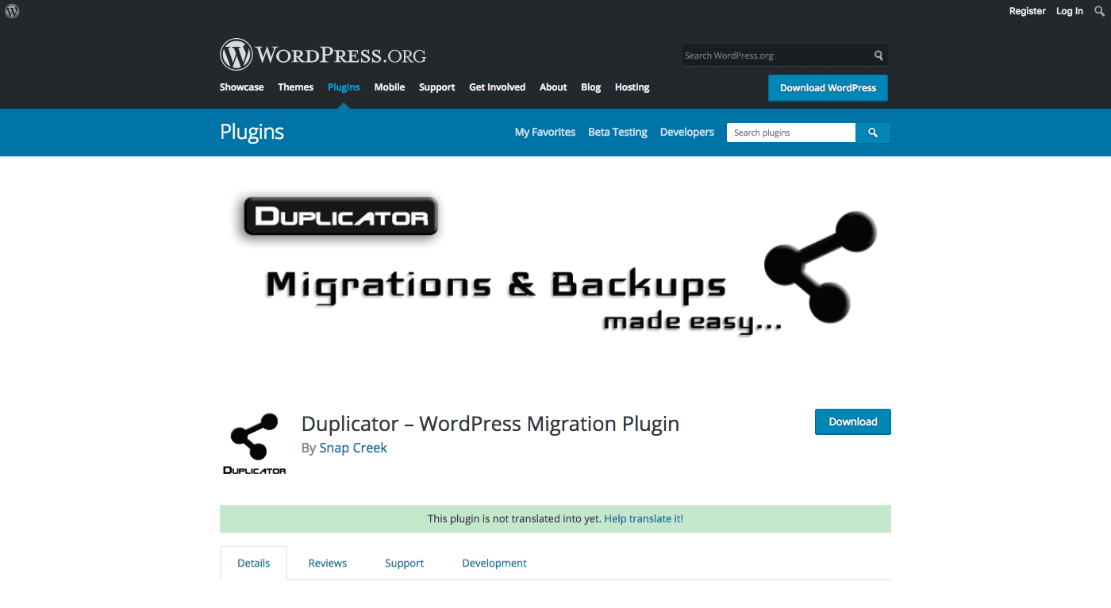Switch to the Details tab
The height and width of the screenshot is (608, 1111).
click(254, 563)
